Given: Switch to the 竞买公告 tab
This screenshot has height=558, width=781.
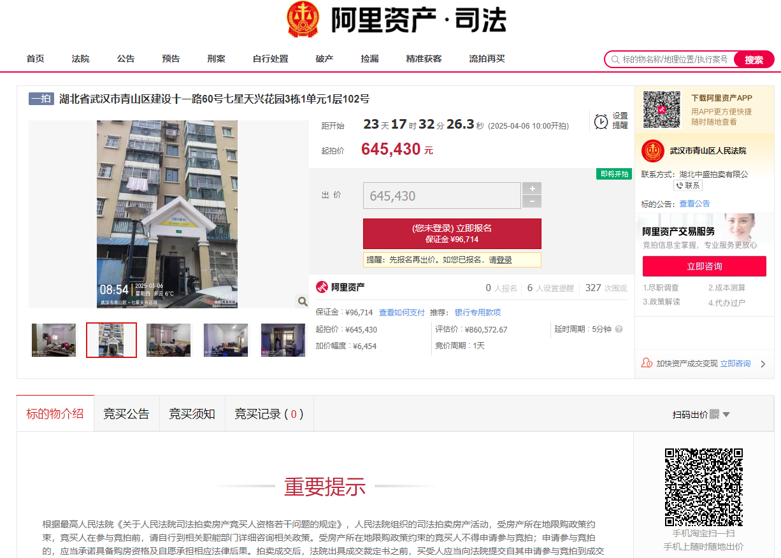Looking at the screenshot, I should pyautogui.click(x=126, y=413).
